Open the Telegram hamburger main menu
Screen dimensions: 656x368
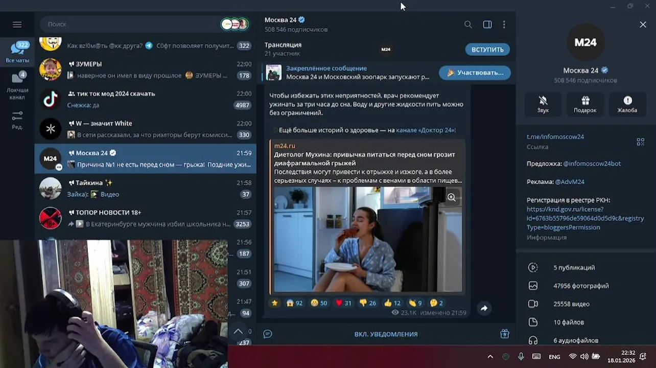tap(17, 25)
